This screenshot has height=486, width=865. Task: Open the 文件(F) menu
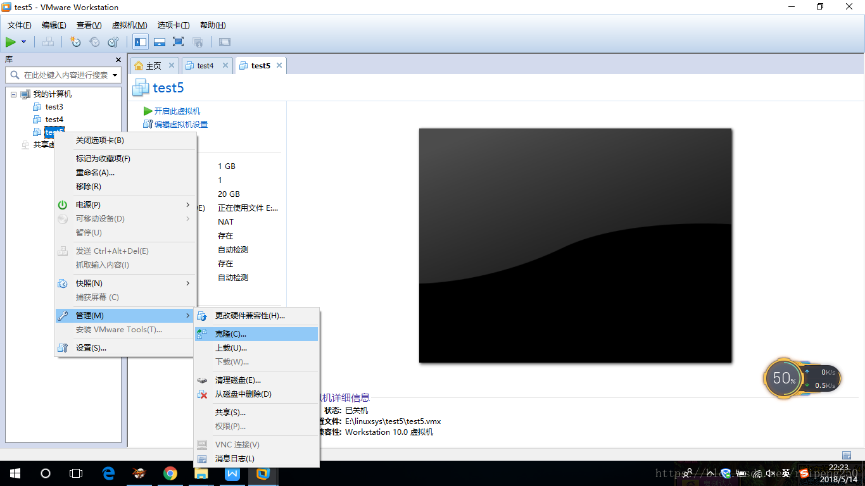[19, 25]
